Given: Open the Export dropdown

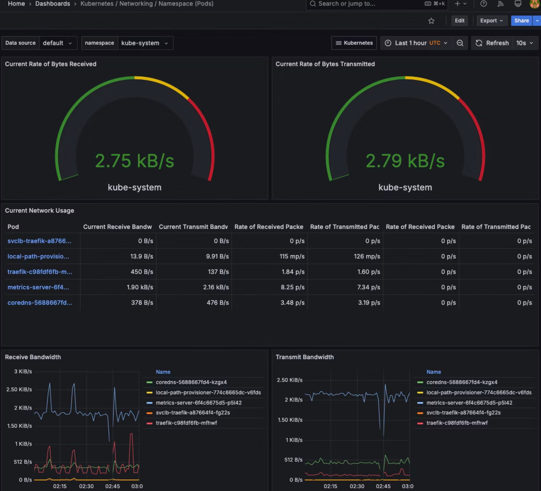Looking at the screenshot, I should (x=492, y=21).
